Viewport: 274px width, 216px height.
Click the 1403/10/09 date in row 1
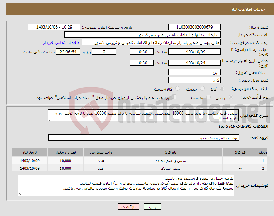[30, 161]
